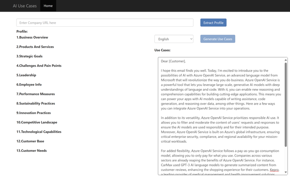Select 11.Technological Capabilities heading

point(39,132)
